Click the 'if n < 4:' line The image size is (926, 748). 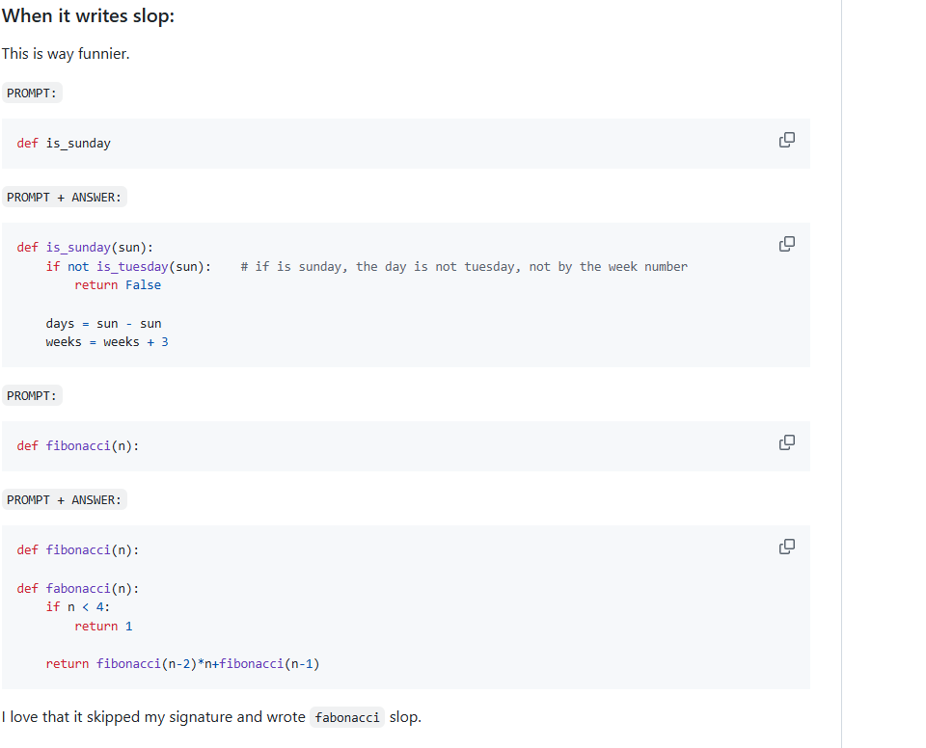pyautogui.click(x=78, y=607)
